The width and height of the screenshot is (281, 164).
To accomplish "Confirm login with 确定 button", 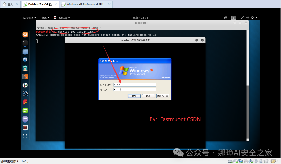I will 134,96.
